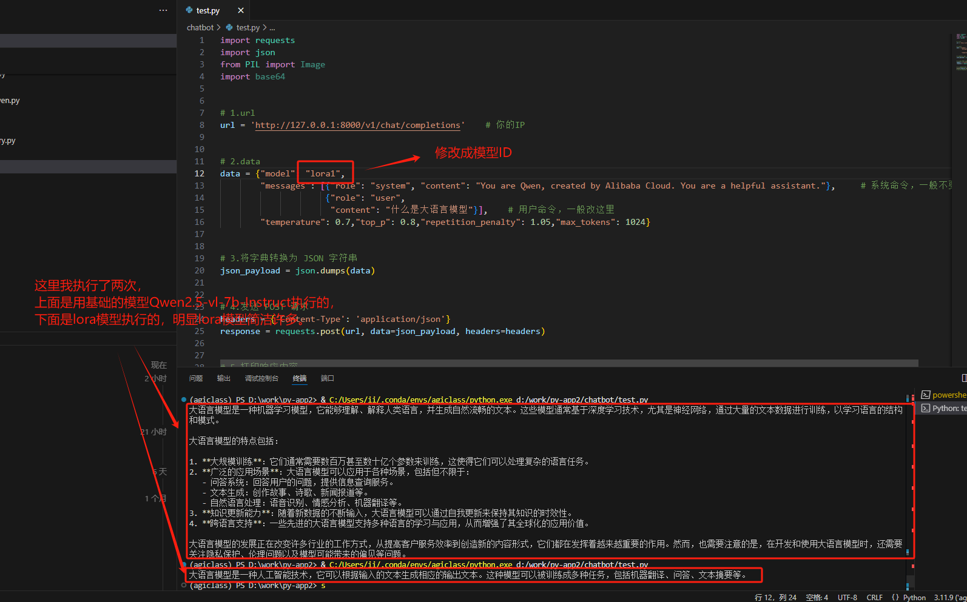Viewport: 967px width, 602px height.
Task: Click Python file icon on test.py tab
Action: pyautogui.click(x=189, y=10)
